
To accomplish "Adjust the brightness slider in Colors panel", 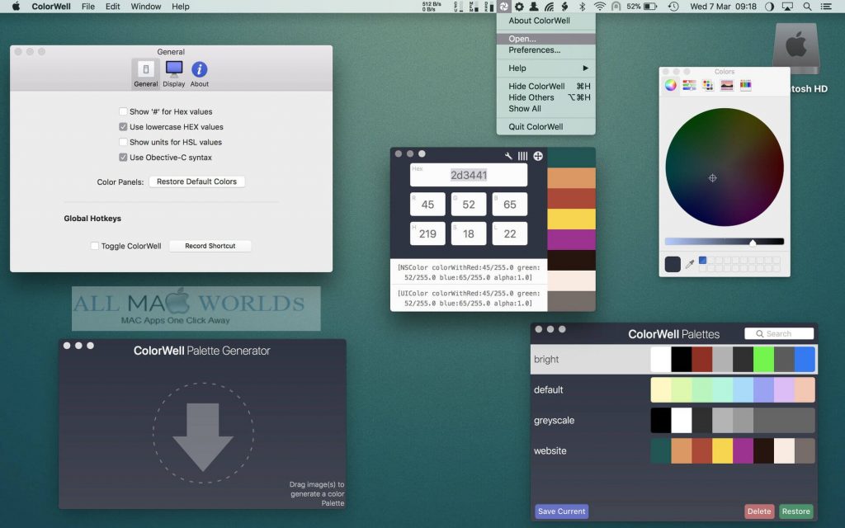I will coord(725,242).
